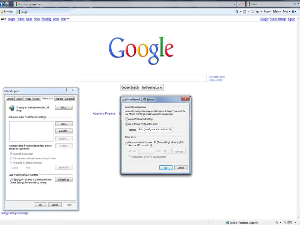
Task: Click the browser Forward arrow button
Action: pyautogui.click(x=7, y=4)
